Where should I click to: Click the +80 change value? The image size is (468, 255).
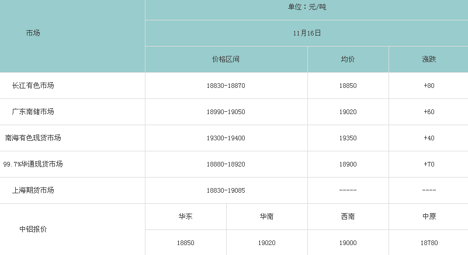[x=429, y=86]
